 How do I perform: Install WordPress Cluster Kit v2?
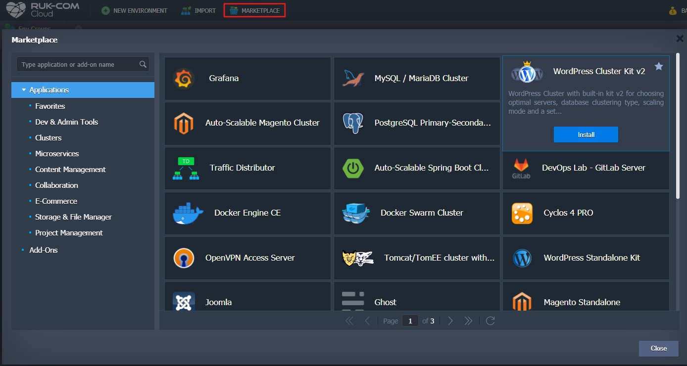click(x=586, y=135)
